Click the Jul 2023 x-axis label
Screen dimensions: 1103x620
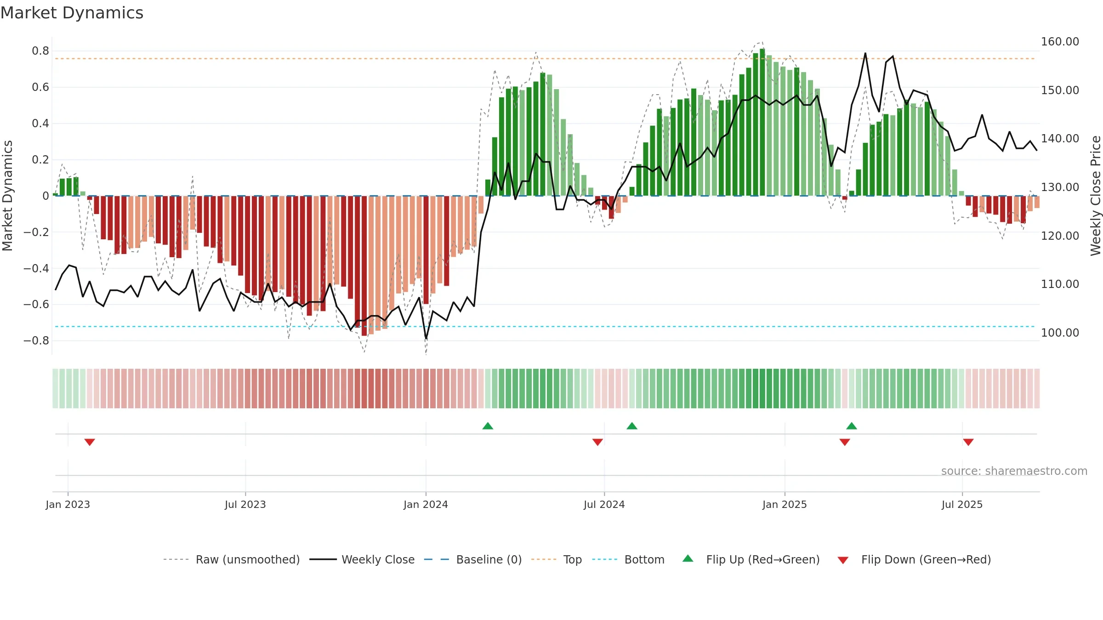(x=245, y=504)
